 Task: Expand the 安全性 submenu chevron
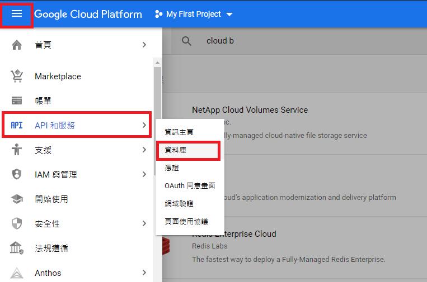(x=144, y=223)
